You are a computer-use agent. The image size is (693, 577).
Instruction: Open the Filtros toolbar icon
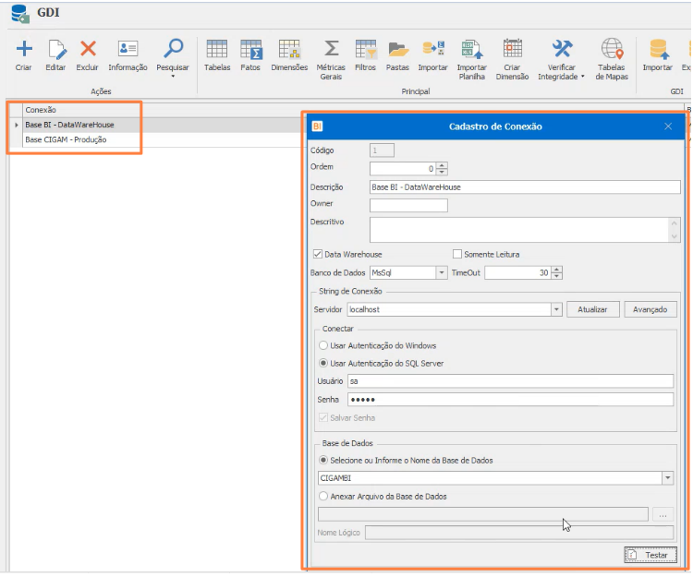pos(366,49)
